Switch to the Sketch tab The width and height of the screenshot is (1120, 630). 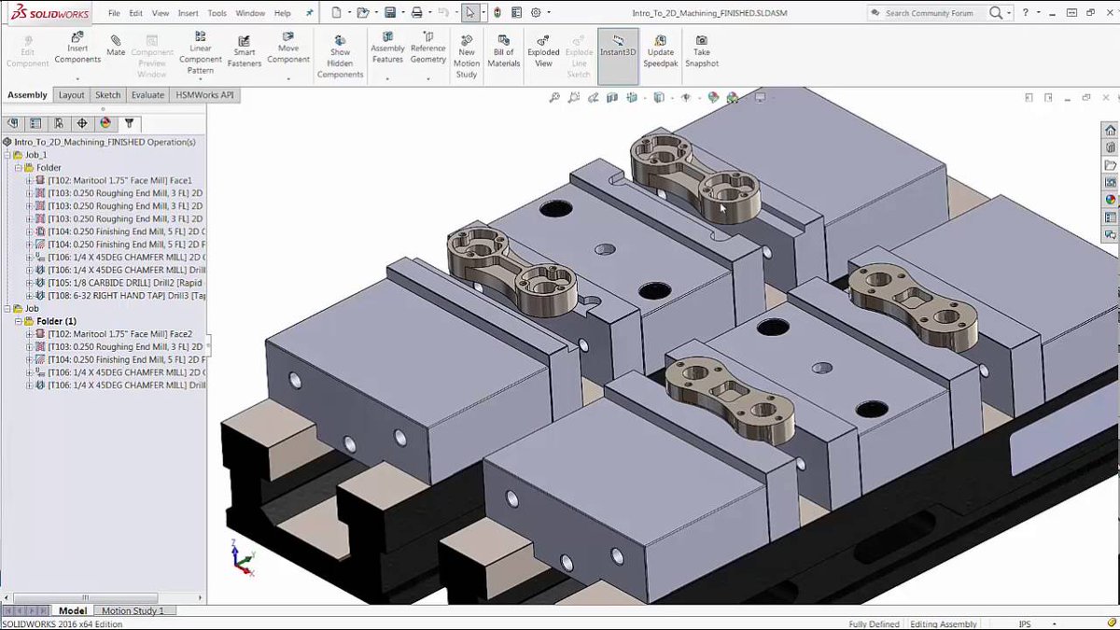tap(107, 95)
